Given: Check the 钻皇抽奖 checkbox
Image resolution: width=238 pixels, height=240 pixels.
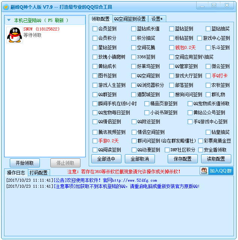Looking at the screenshot, I should 208,132.
